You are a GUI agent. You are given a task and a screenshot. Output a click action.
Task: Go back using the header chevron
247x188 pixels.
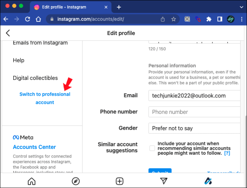8,33
